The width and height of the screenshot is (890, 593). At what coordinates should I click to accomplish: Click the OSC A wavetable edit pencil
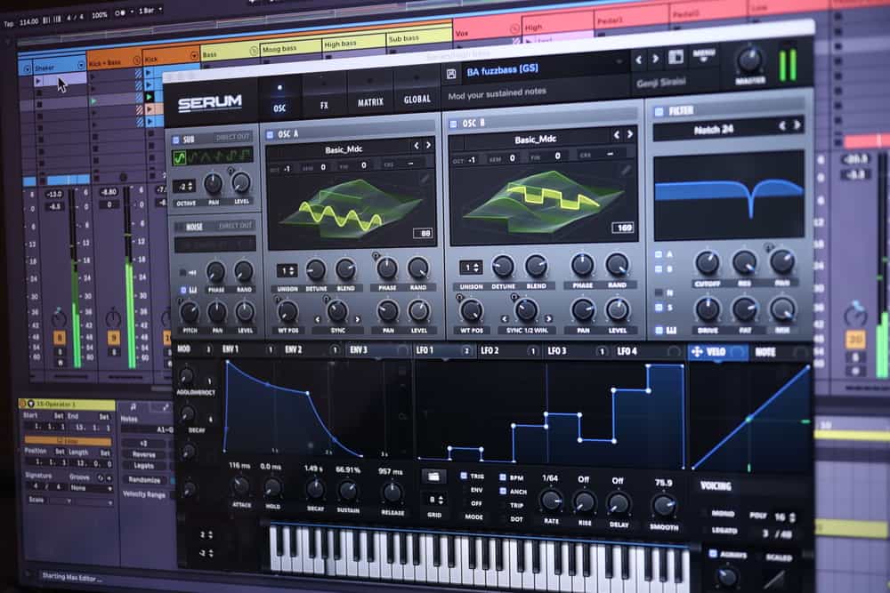click(425, 178)
